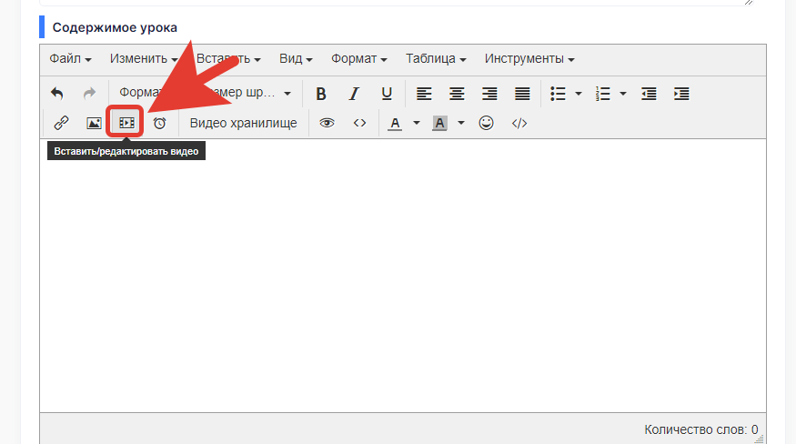Open numbered list style dropdown arrow
The width and height of the screenshot is (796, 444).
(x=623, y=94)
